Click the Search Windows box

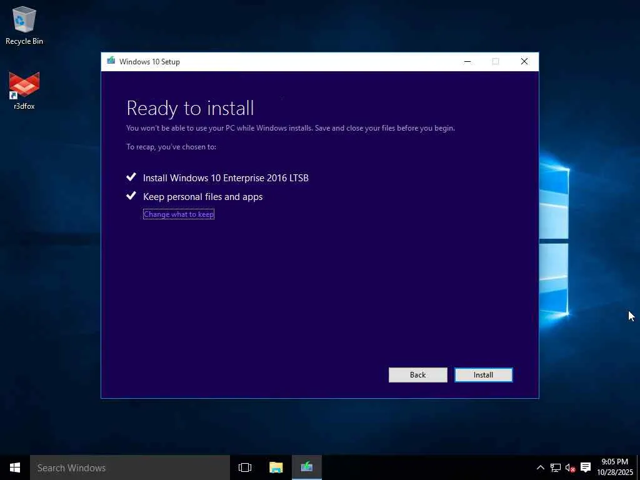130,467
